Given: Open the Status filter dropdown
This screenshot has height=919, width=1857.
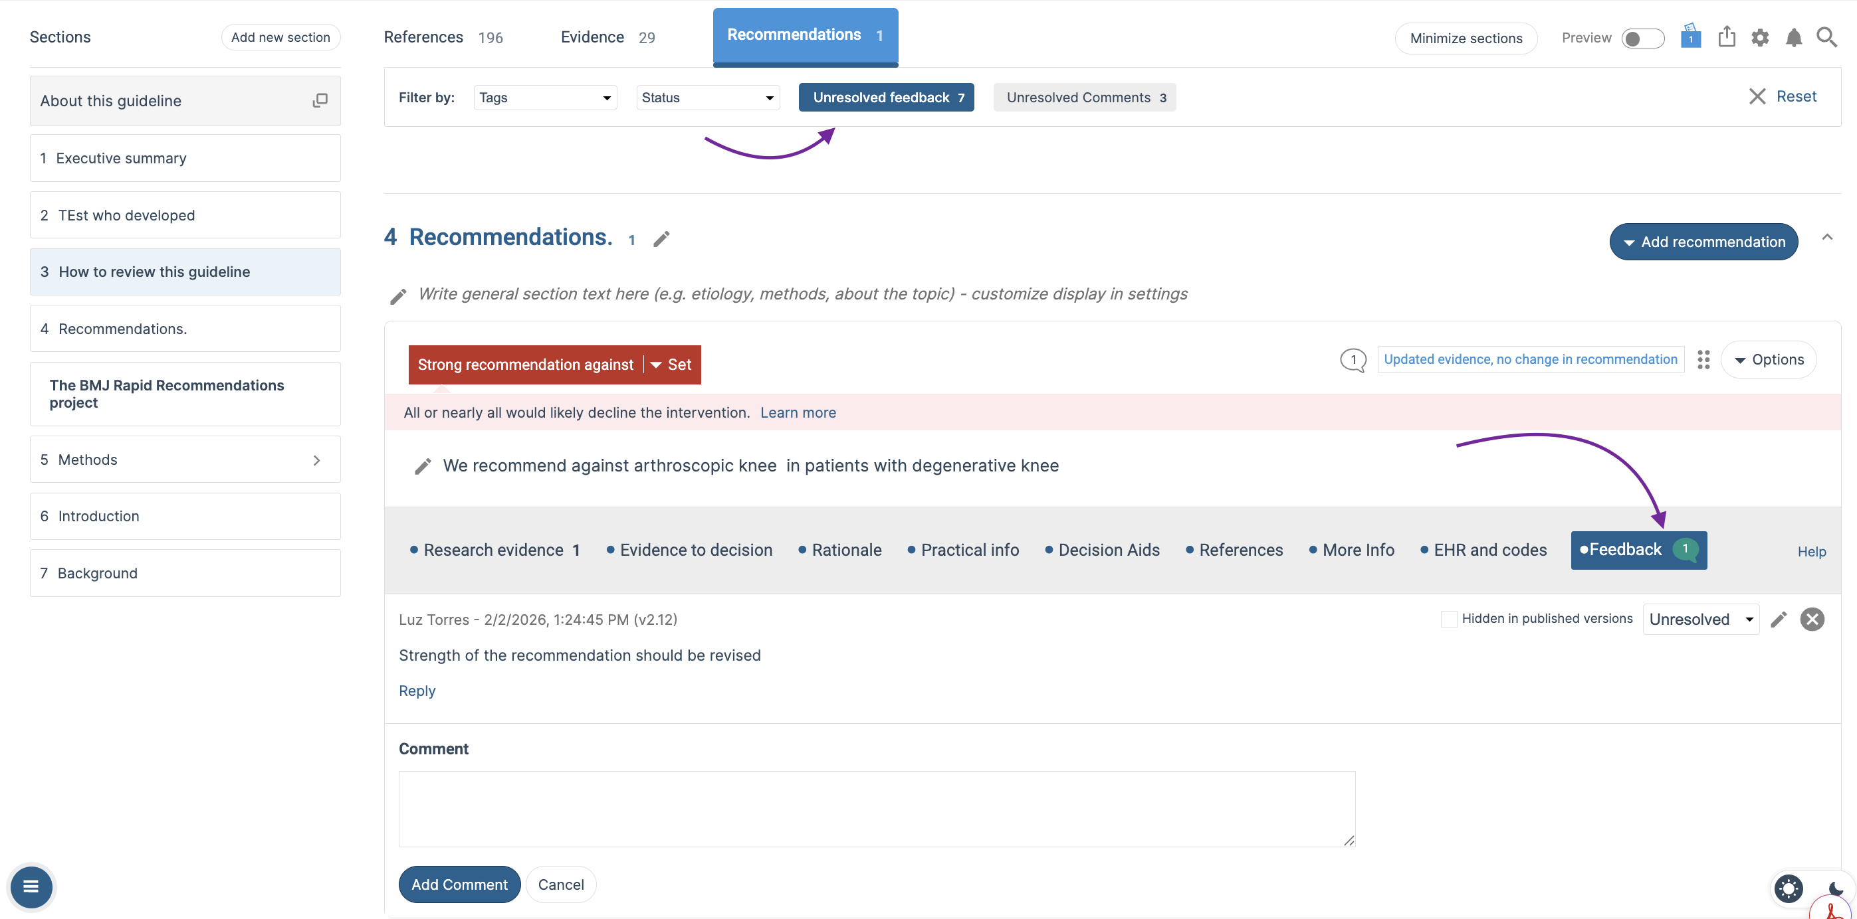Looking at the screenshot, I should pos(708,97).
